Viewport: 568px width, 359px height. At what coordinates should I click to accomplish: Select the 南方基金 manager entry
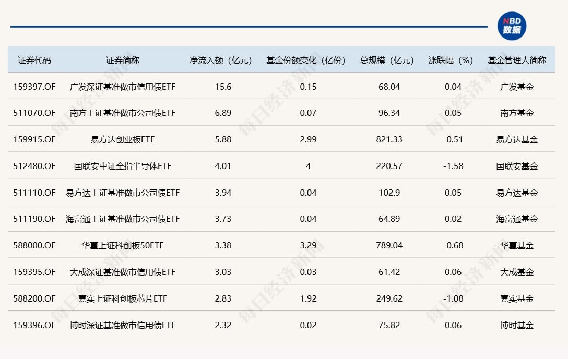click(x=516, y=113)
